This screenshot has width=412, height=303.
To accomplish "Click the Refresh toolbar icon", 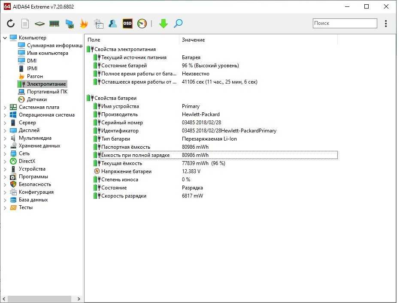I will click(11, 24).
